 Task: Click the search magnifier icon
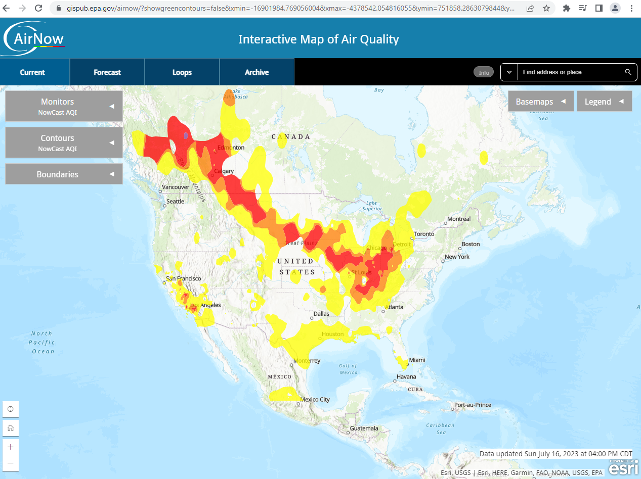[628, 72]
